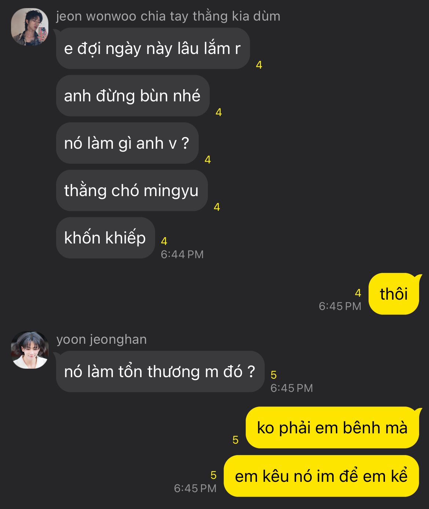Select the 'thằng chó mingyu' message bubble
Screen dimensions: 429x509
pos(132,191)
